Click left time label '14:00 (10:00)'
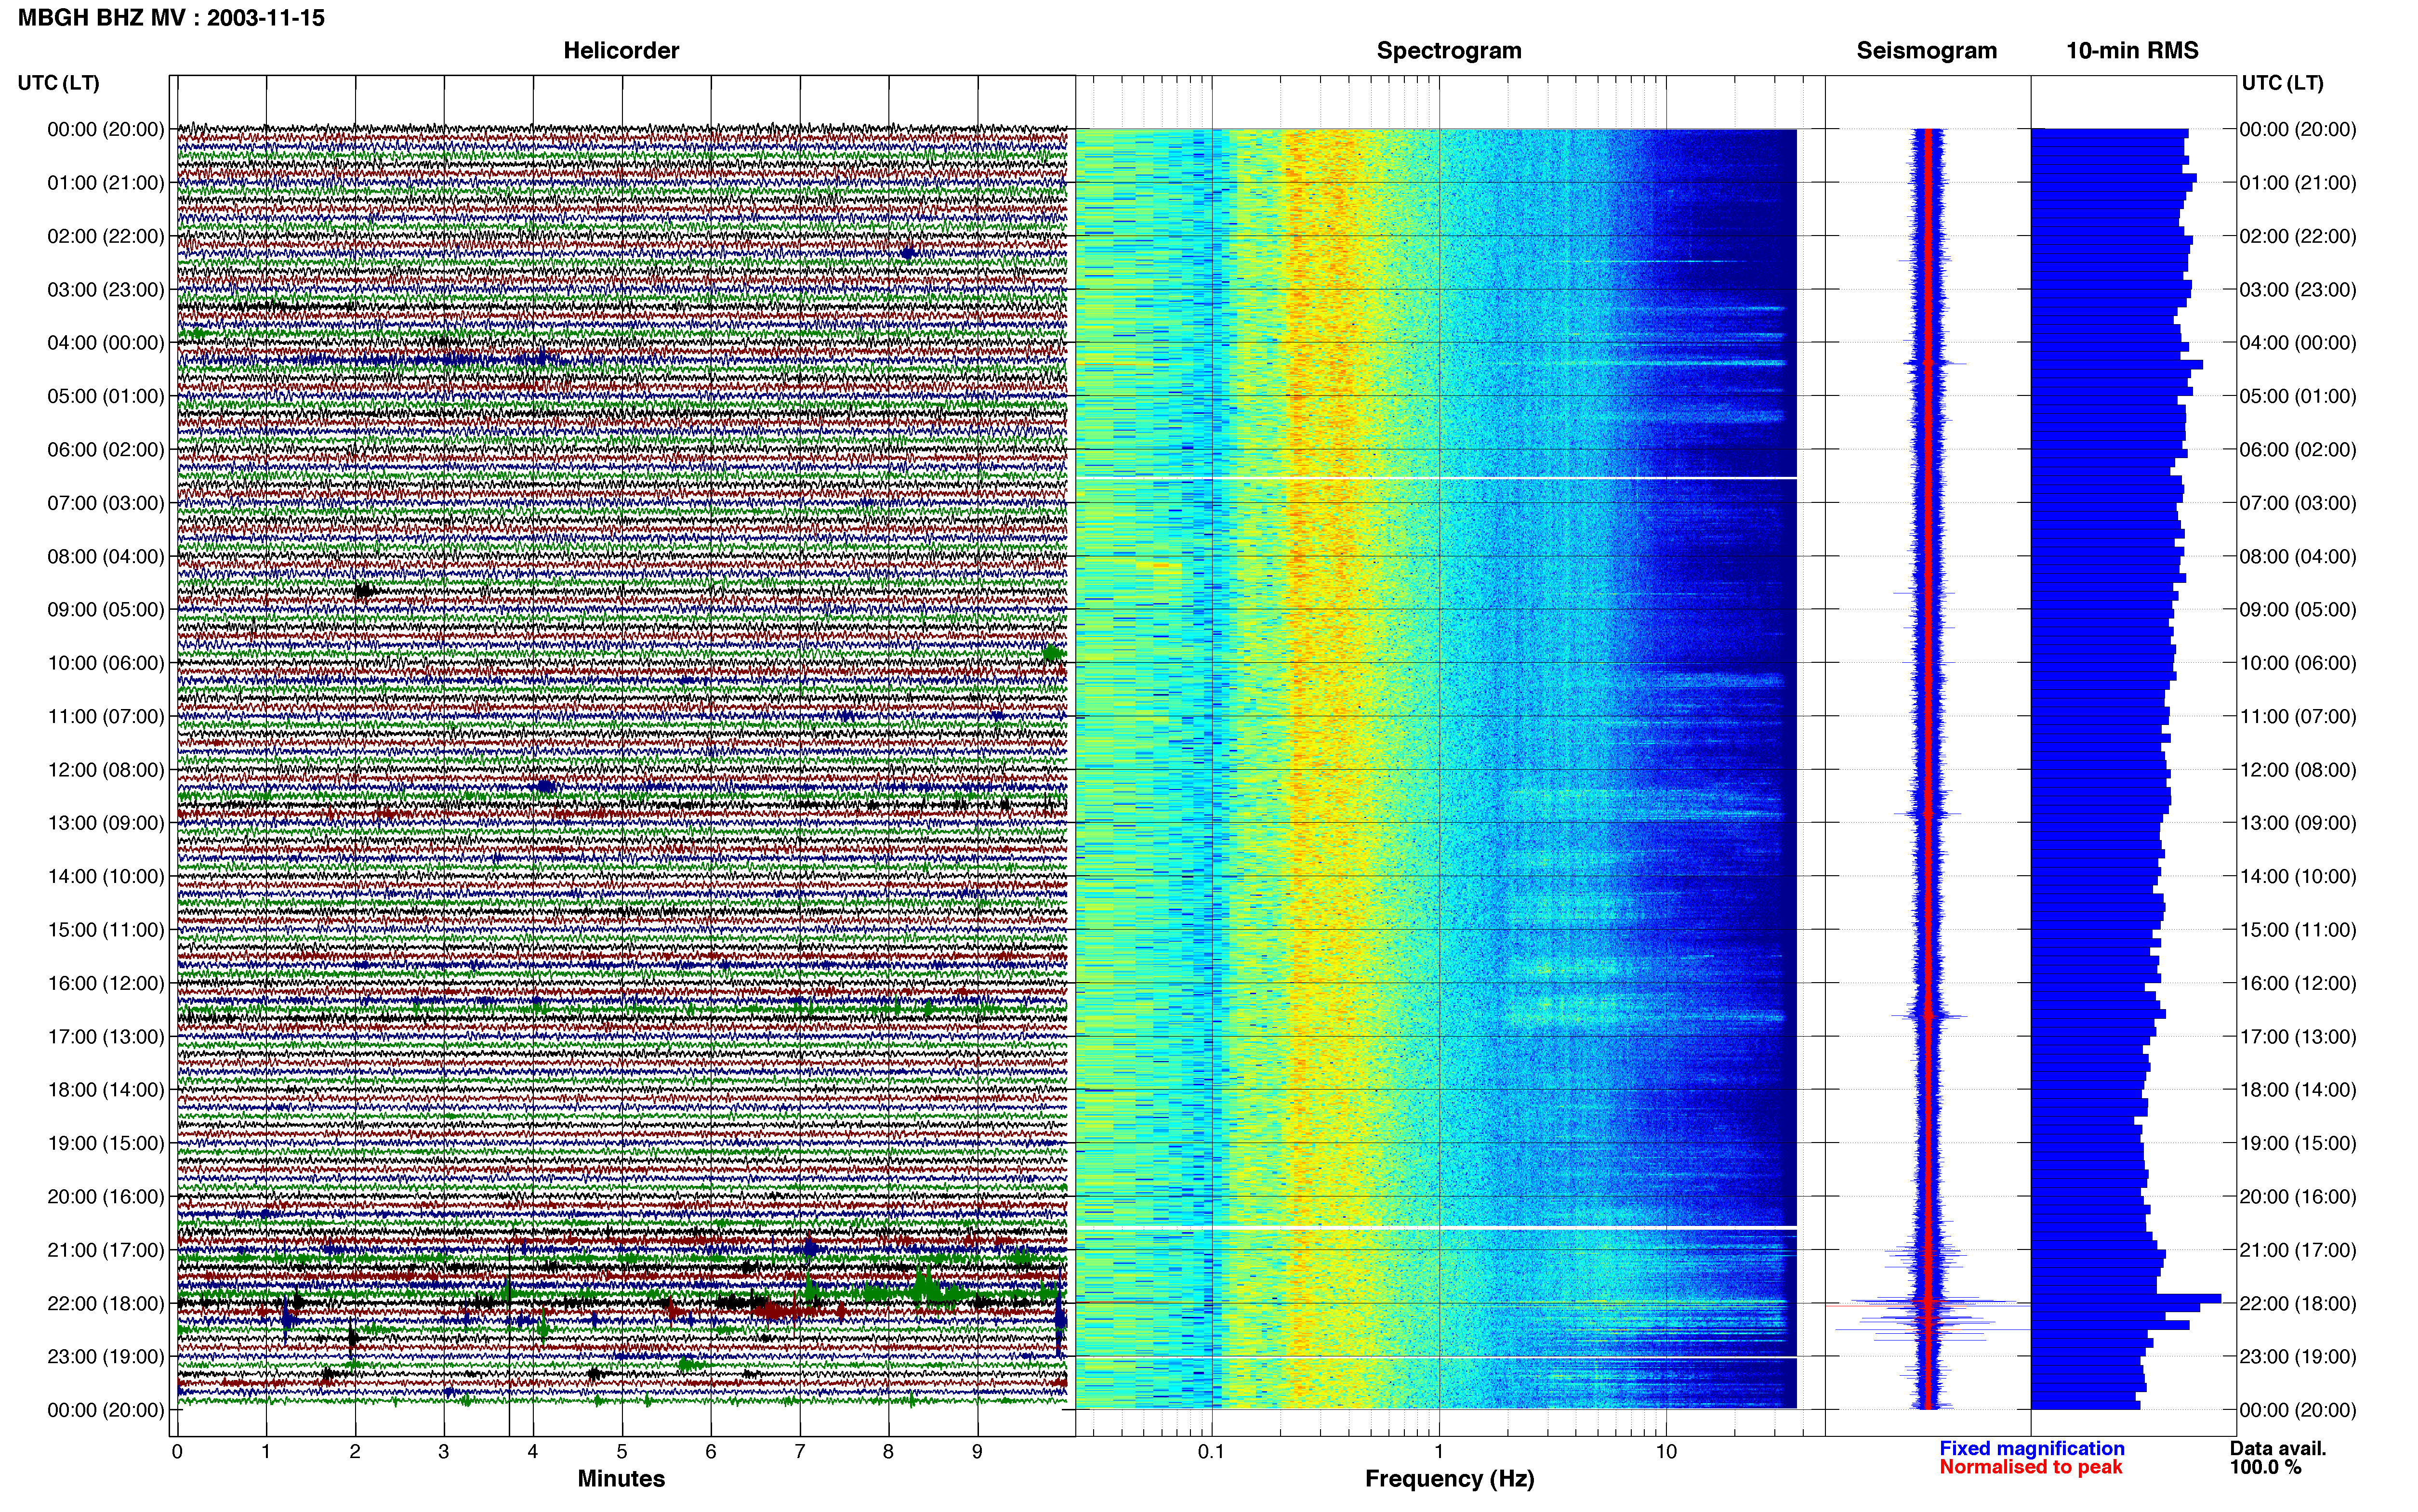This screenshot has width=2418, height=1512. pyautogui.click(x=106, y=876)
